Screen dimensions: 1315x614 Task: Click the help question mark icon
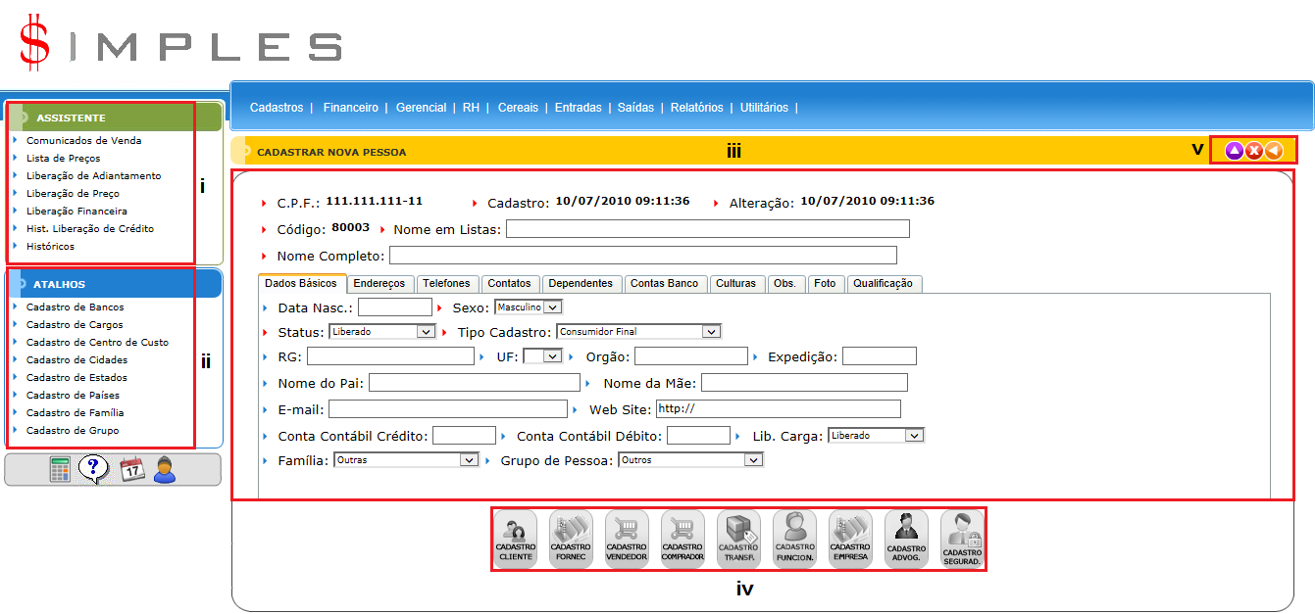click(93, 469)
